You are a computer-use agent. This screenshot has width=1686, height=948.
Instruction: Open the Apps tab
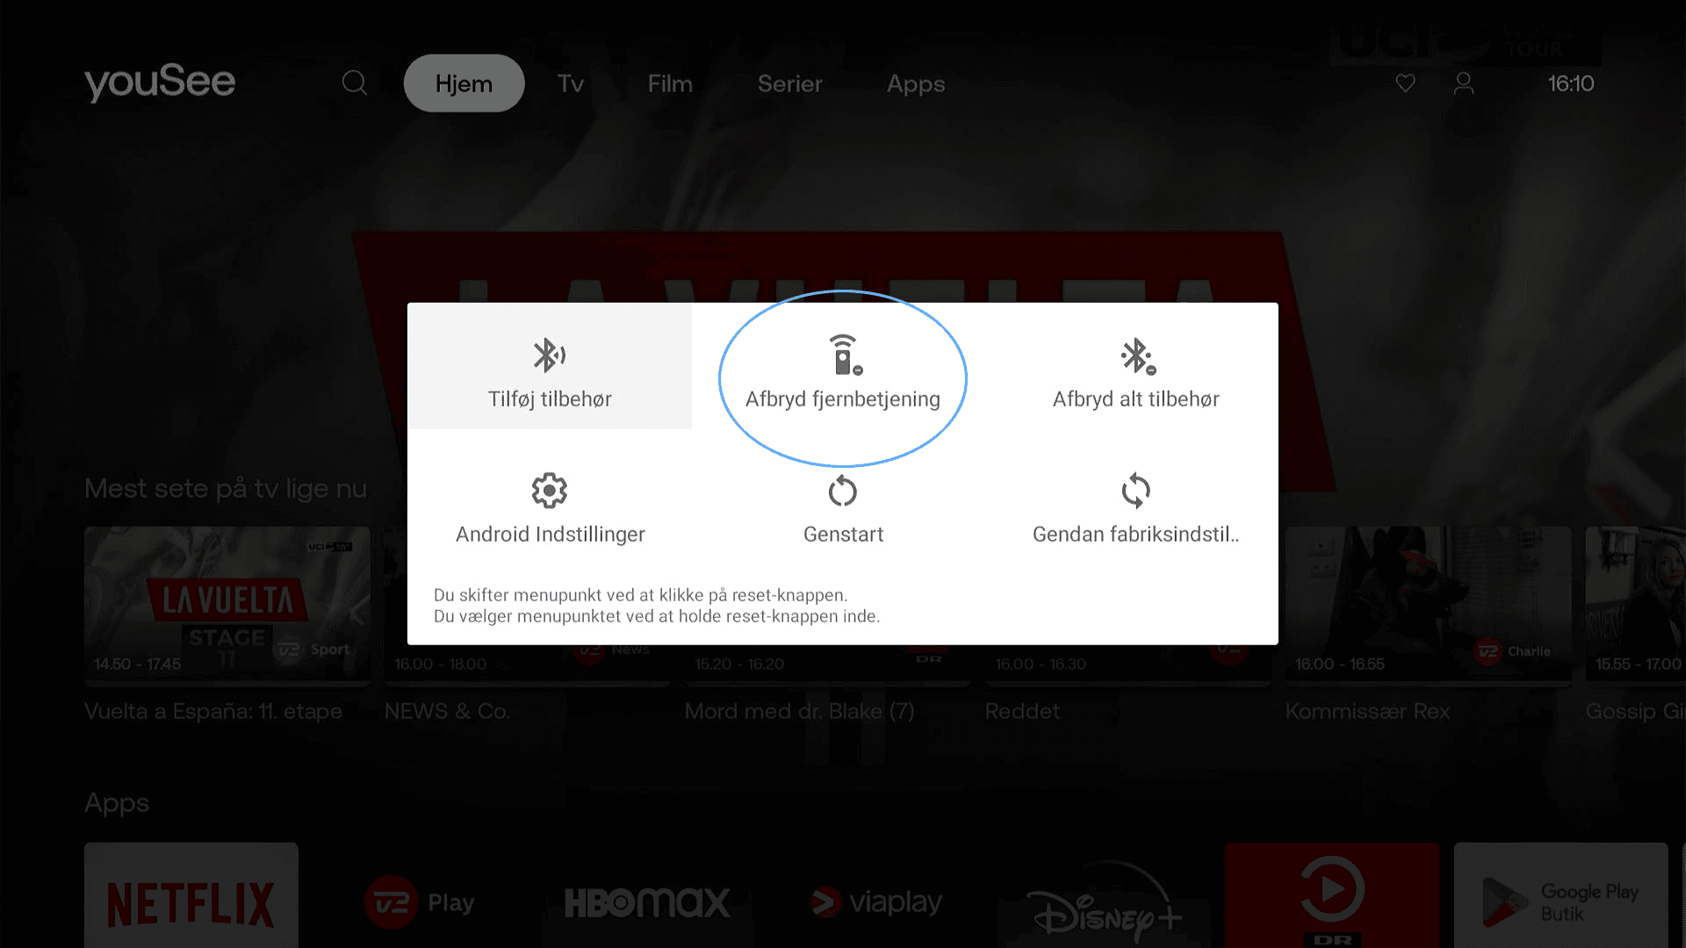click(915, 83)
